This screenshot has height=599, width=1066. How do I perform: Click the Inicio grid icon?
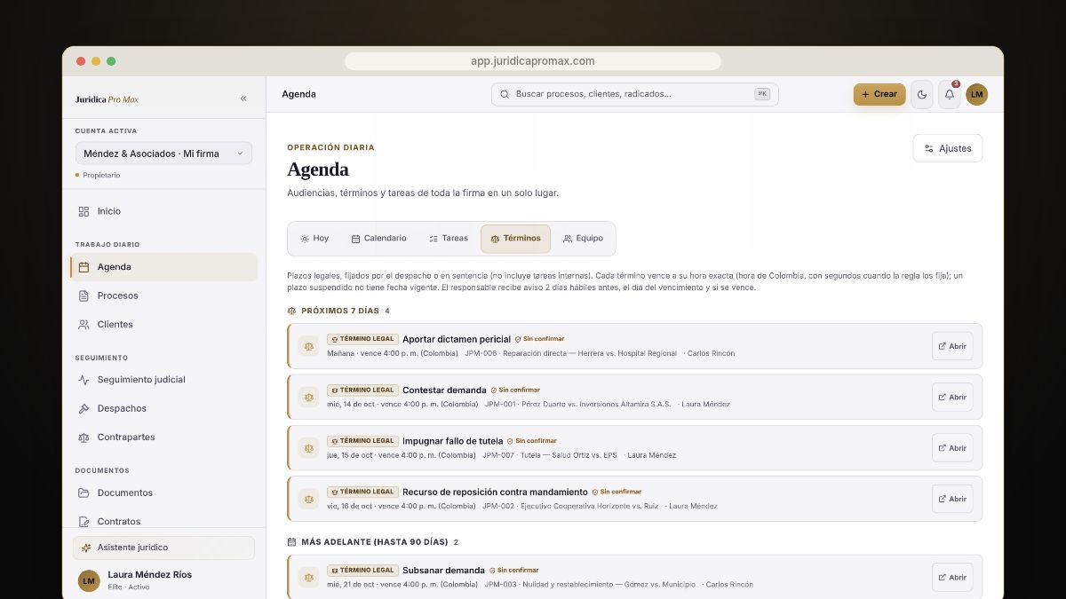point(84,211)
